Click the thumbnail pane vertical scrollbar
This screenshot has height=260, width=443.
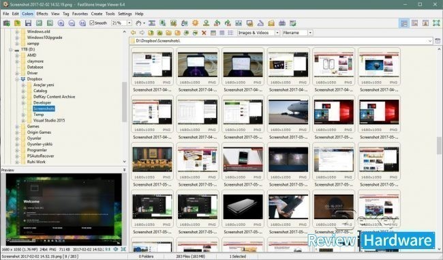point(439,145)
